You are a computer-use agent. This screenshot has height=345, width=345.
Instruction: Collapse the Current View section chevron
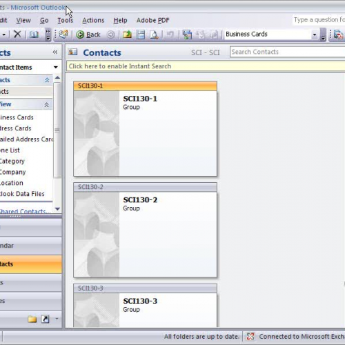47,105
